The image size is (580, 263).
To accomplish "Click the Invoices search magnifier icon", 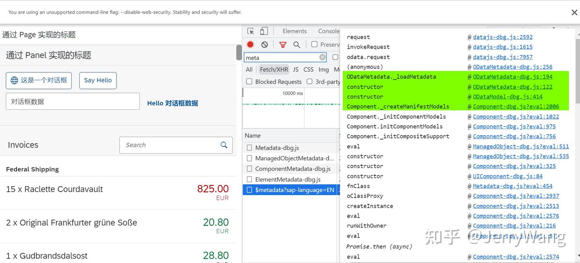I will (x=224, y=145).
